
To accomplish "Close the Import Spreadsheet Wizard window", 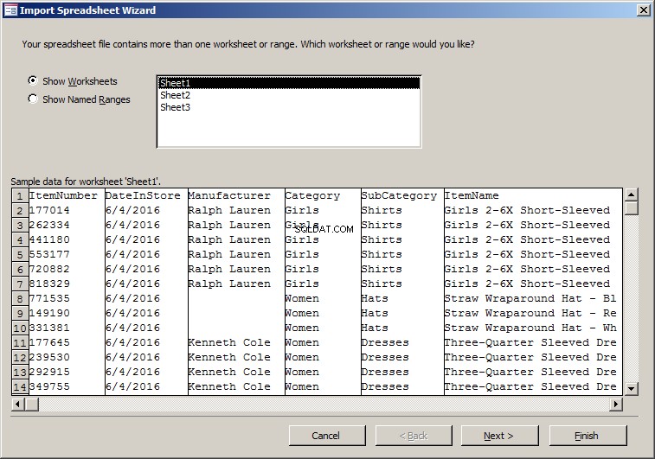I will click(x=643, y=10).
